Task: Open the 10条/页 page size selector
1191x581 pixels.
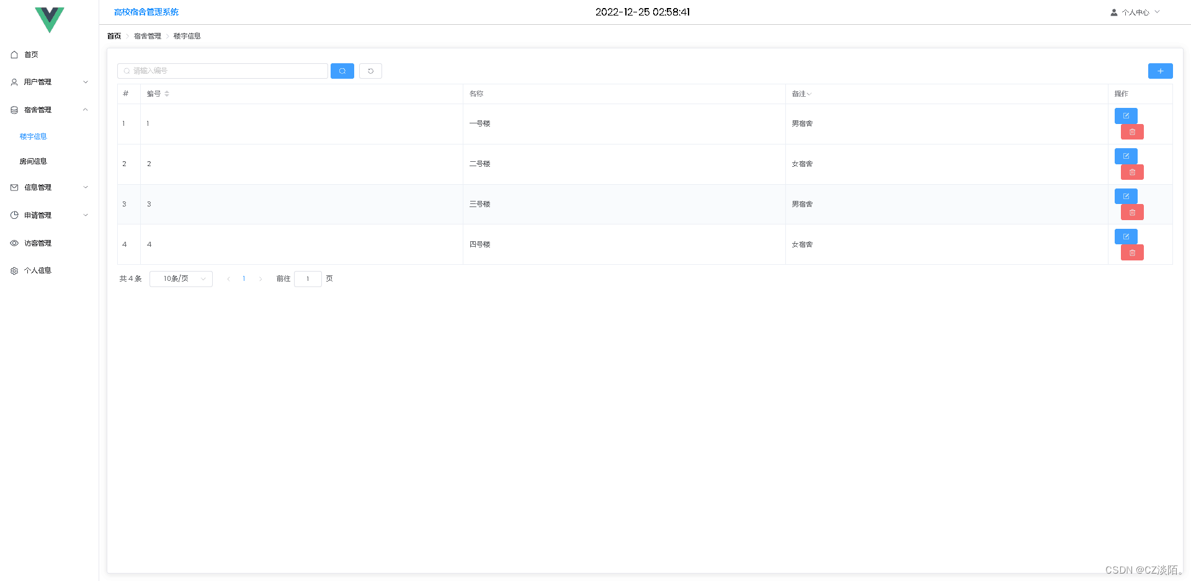Action: click(x=181, y=279)
